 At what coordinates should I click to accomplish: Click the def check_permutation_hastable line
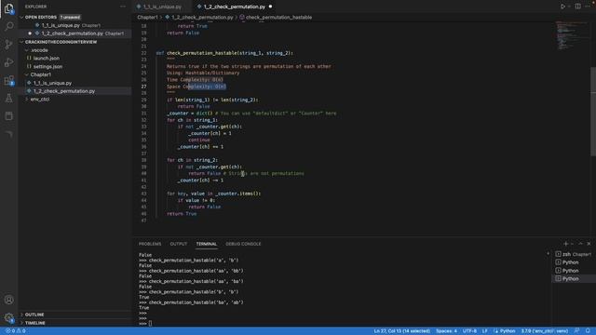click(x=224, y=53)
